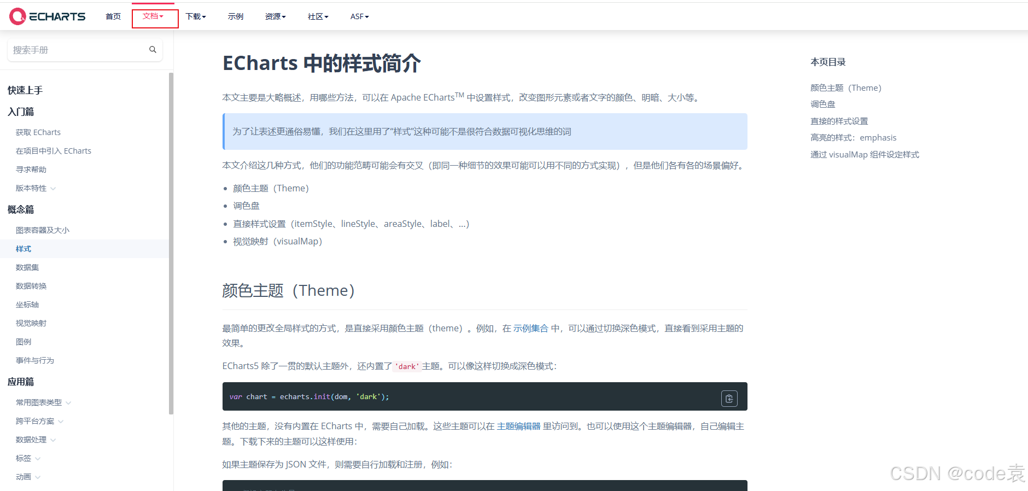Click the 应用篇 sidebar heading

pos(21,382)
